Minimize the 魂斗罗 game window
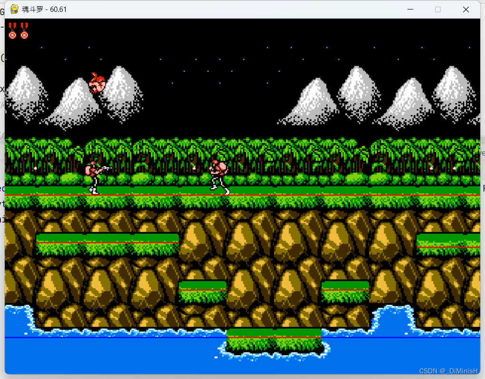 tap(410, 9)
